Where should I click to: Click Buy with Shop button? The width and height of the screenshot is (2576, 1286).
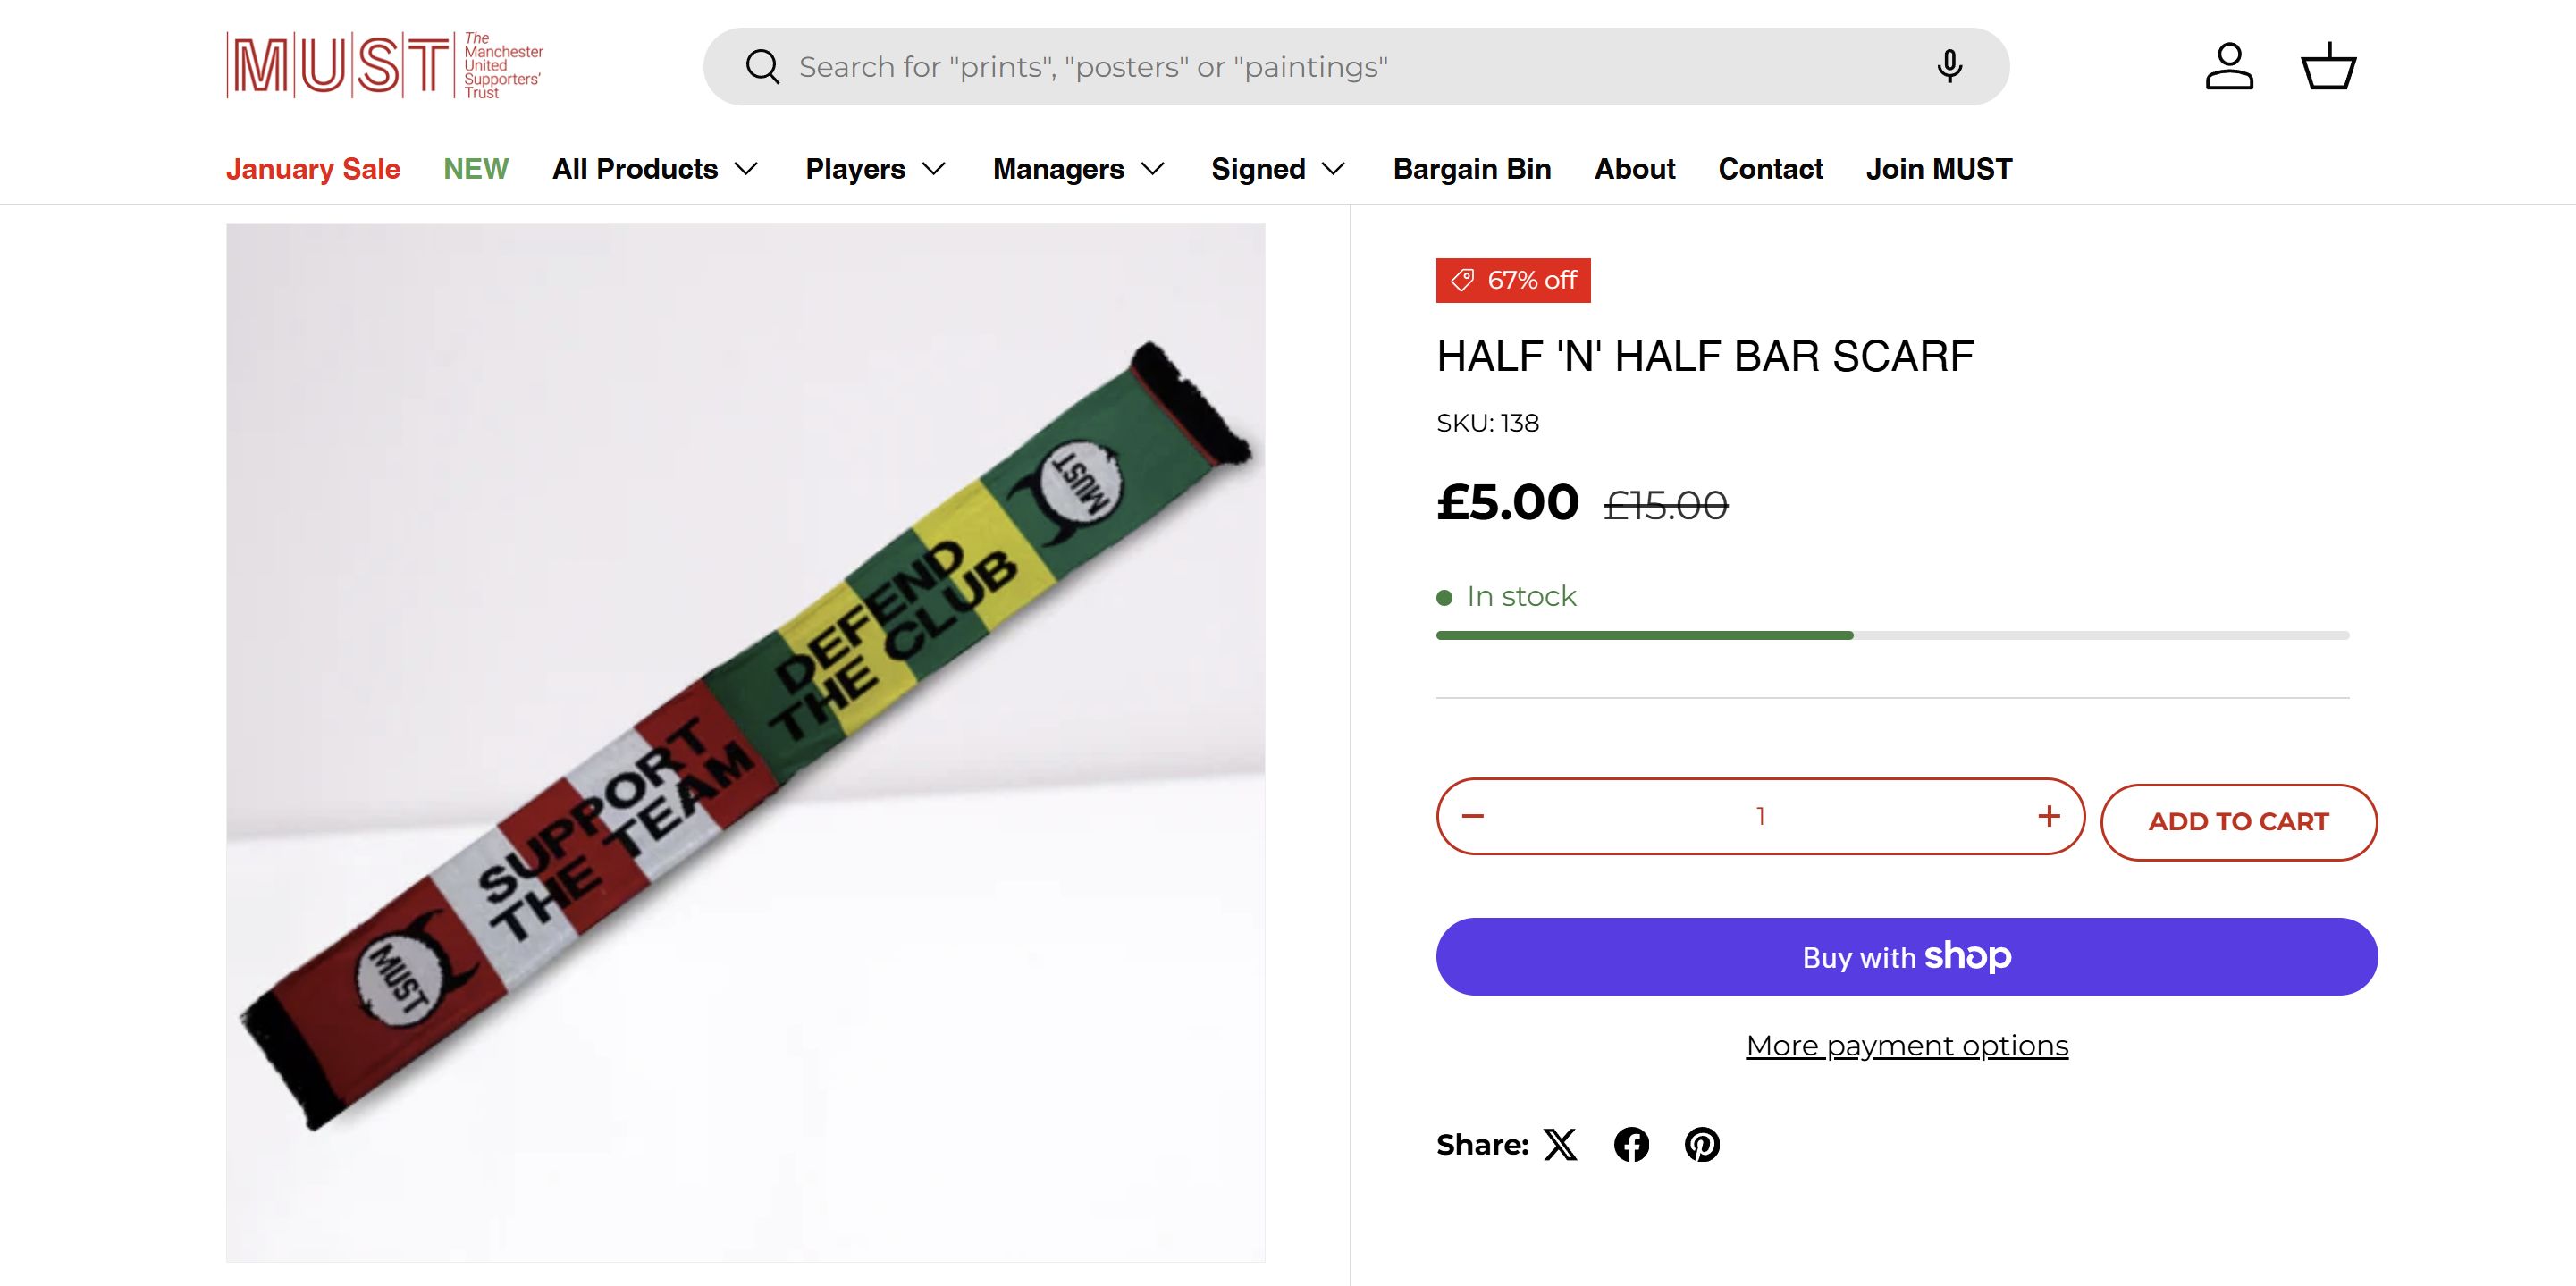1906,956
